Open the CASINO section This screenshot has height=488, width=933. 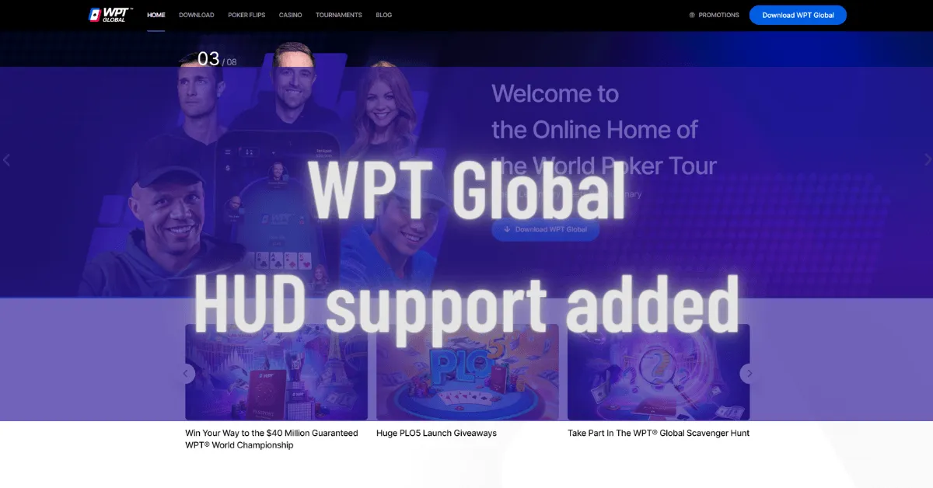(x=290, y=14)
